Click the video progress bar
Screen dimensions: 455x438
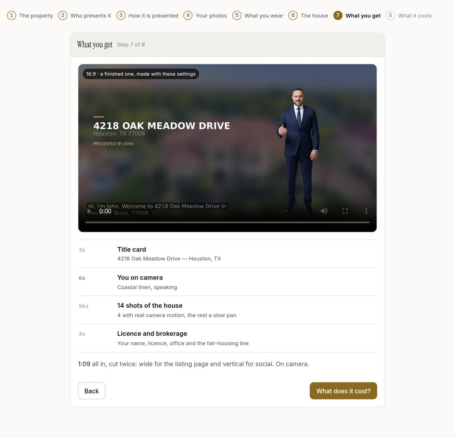[x=227, y=222]
